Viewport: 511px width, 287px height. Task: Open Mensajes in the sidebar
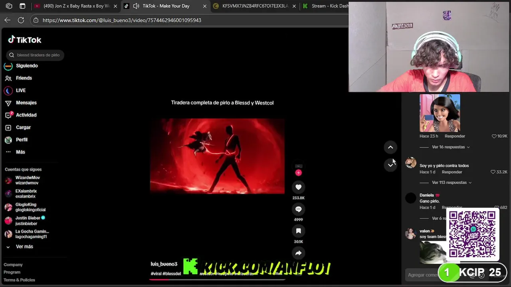tap(26, 103)
